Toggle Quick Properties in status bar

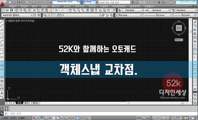pos(82,118)
